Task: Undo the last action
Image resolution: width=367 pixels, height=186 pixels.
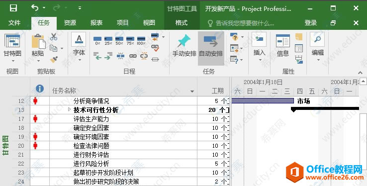Action: coord(35,8)
